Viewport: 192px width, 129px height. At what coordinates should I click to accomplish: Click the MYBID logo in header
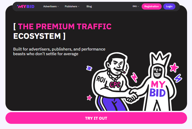click(26, 6)
